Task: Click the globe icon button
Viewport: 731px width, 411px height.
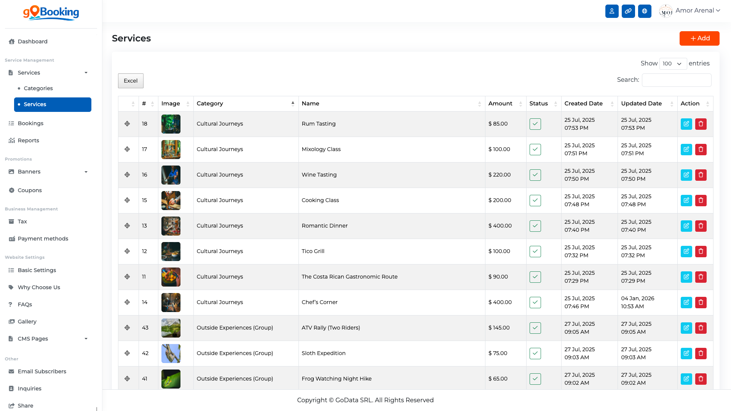Action: point(645,11)
